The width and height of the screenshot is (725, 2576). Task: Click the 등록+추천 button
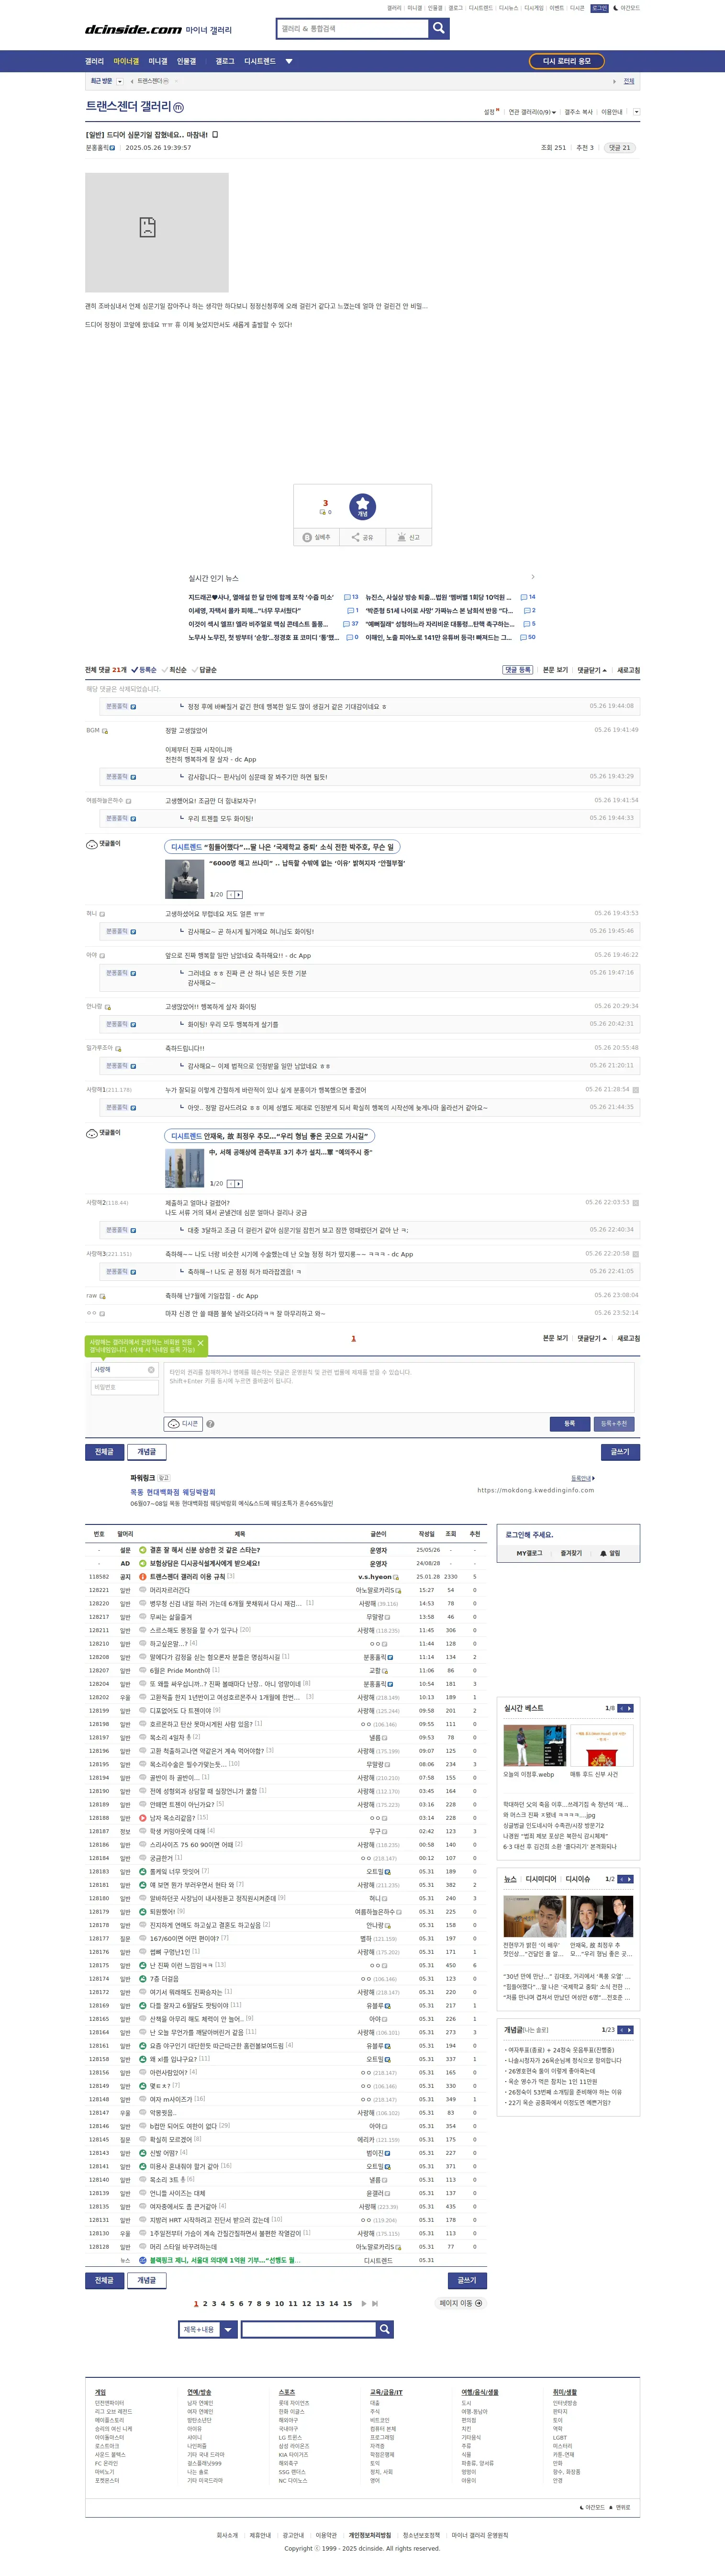click(614, 1424)
